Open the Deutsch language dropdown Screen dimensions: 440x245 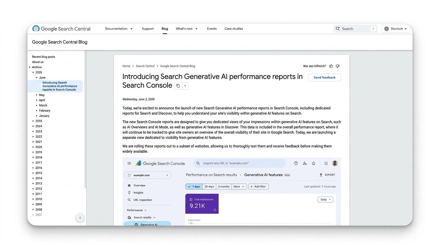[396, 29]
